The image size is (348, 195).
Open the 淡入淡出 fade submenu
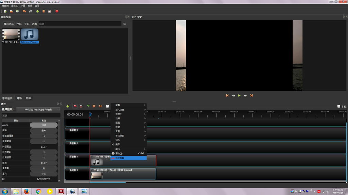pyautogui.click(x=128, y=110)
